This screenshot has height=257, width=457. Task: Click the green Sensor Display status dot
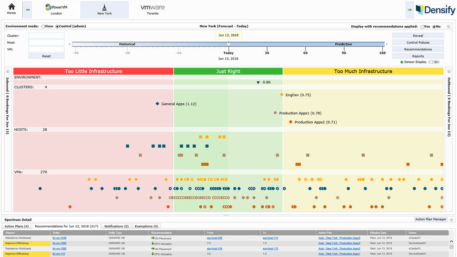point(402,62)
